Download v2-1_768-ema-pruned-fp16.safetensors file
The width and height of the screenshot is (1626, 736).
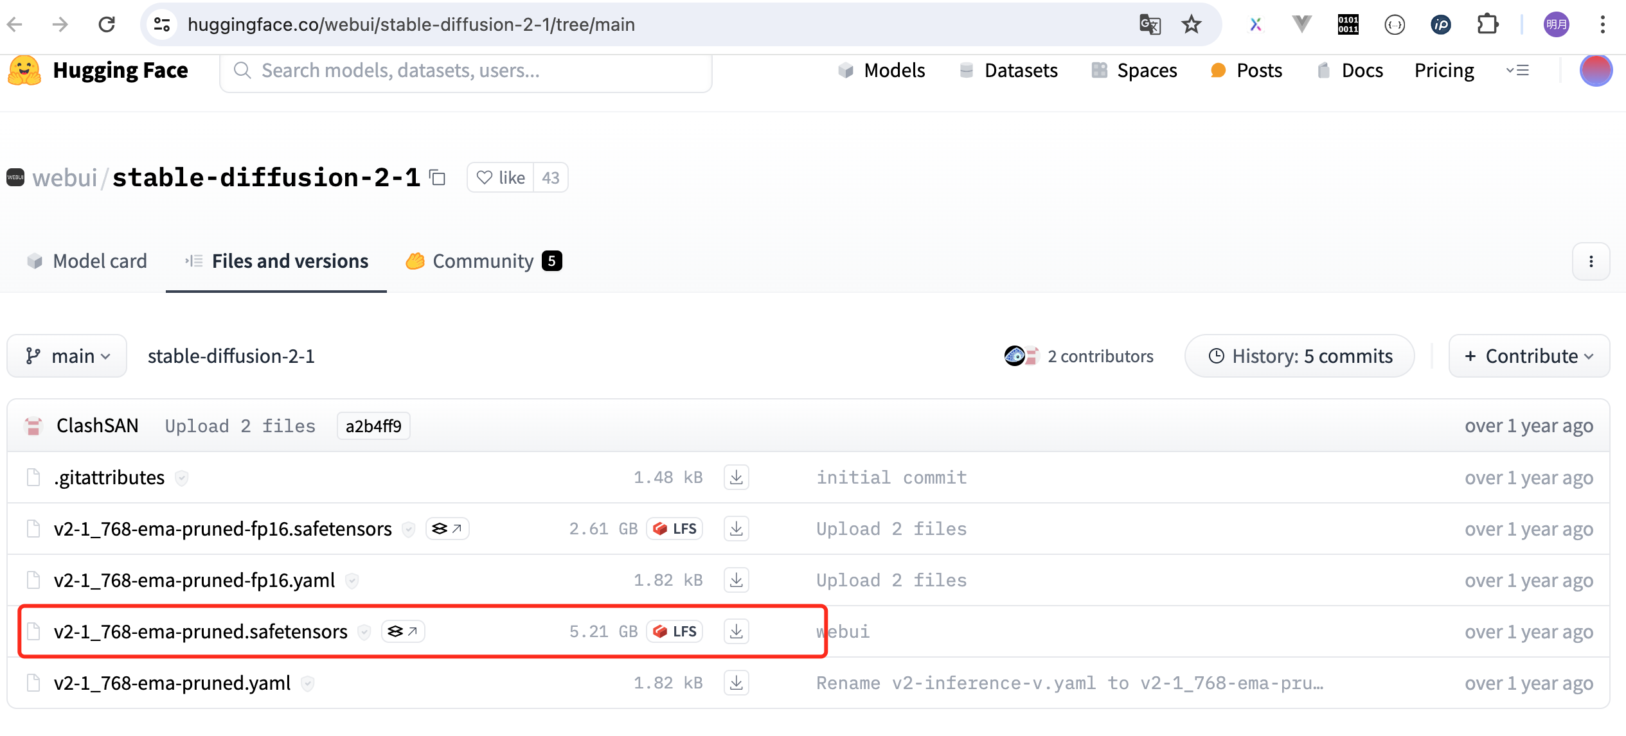click(x=737, y=529)
